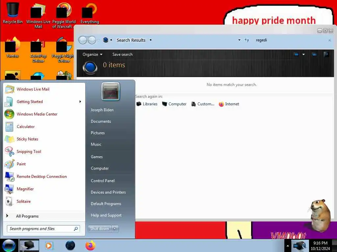Open the clock showing 9:16 PM

320,246
